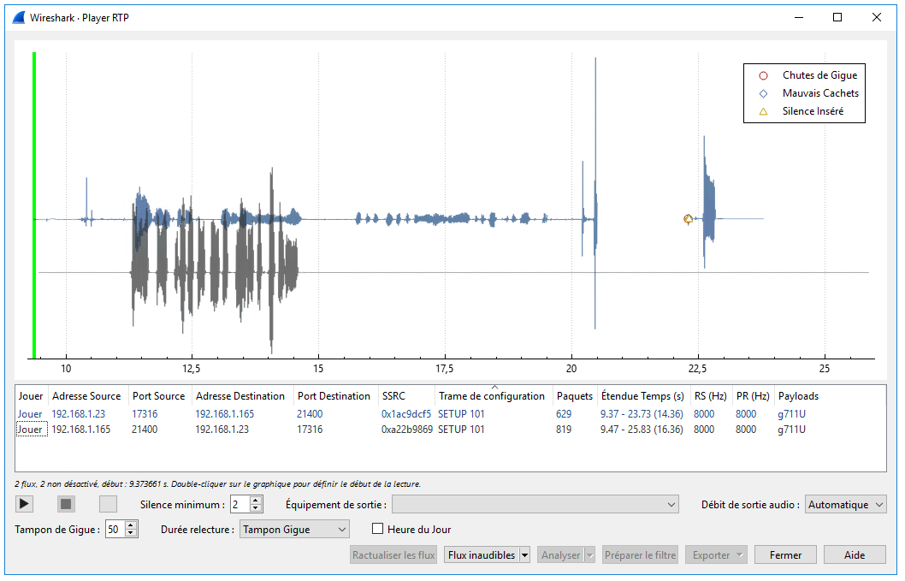Enable the Heure du Jour checkbox
This screenshot has width=905, height=581.
378,530
